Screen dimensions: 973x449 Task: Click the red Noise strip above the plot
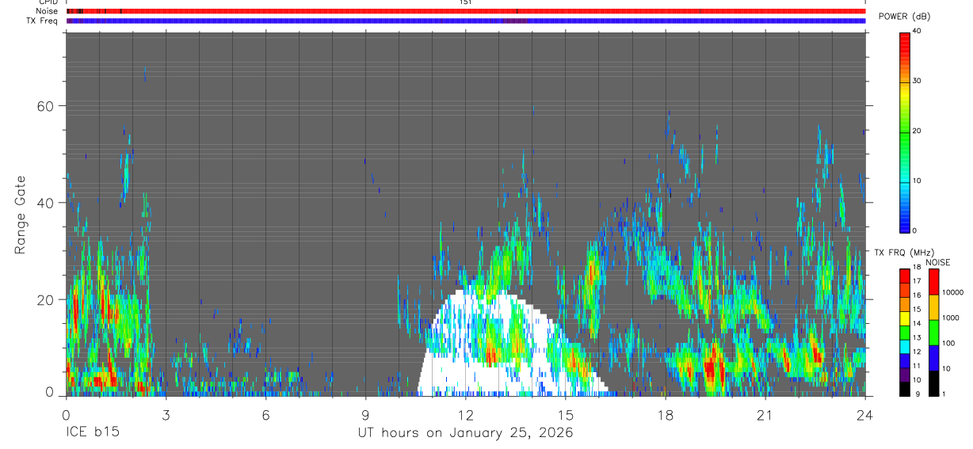pyautogui.click(x=465, y=11)
